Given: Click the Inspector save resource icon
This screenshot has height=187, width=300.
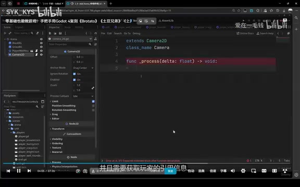Looking at the screenshot, I should coord(60,33).
